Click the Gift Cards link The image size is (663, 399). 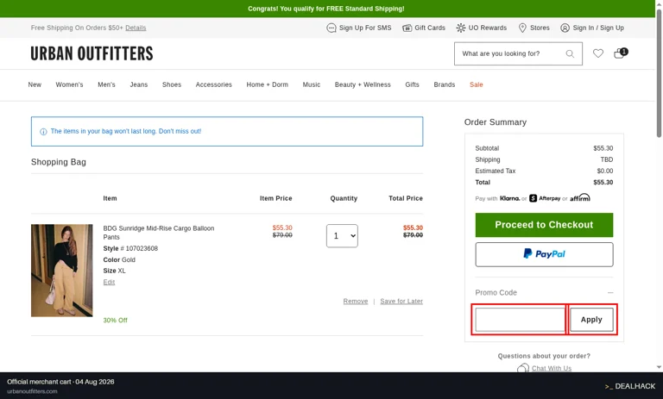430,28
